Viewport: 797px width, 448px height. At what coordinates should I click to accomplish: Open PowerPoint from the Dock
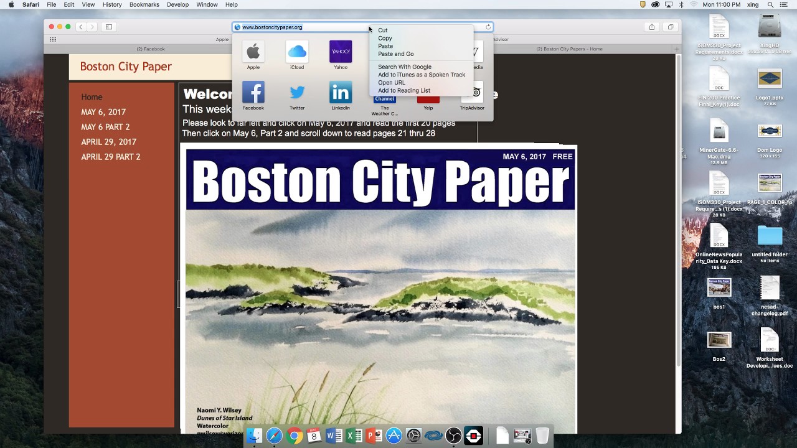pyautogui.click(x=374, y=436)
